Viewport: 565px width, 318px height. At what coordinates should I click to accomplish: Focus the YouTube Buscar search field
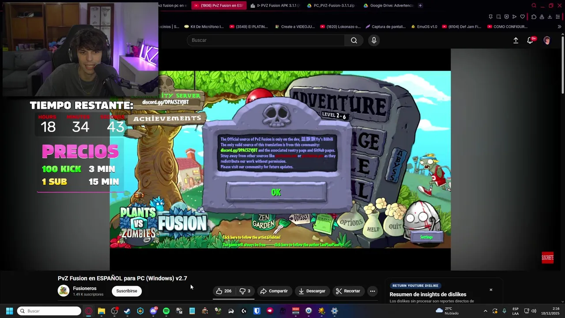pos(266,40)
